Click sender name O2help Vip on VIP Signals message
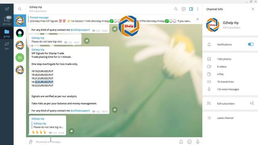 tap(38, 50)
